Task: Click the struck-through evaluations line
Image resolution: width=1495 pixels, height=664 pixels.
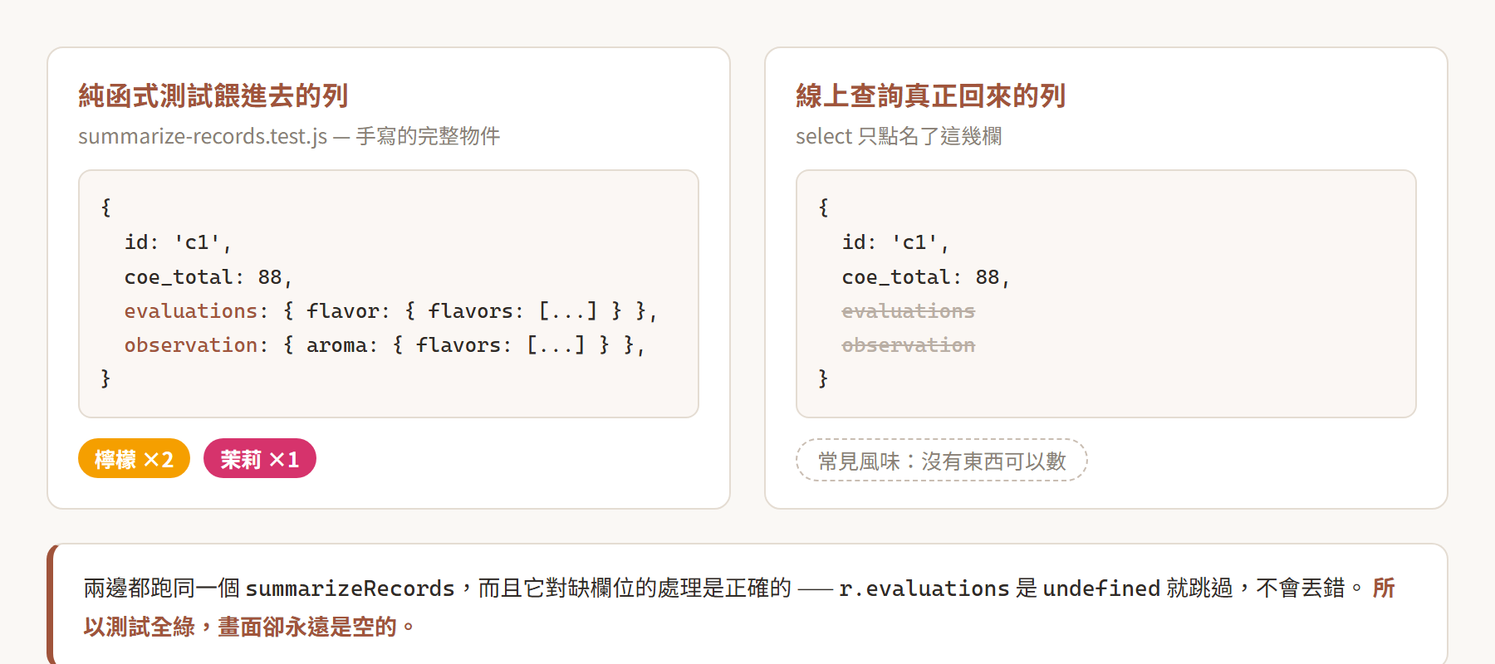Action: tap(908, 310)
